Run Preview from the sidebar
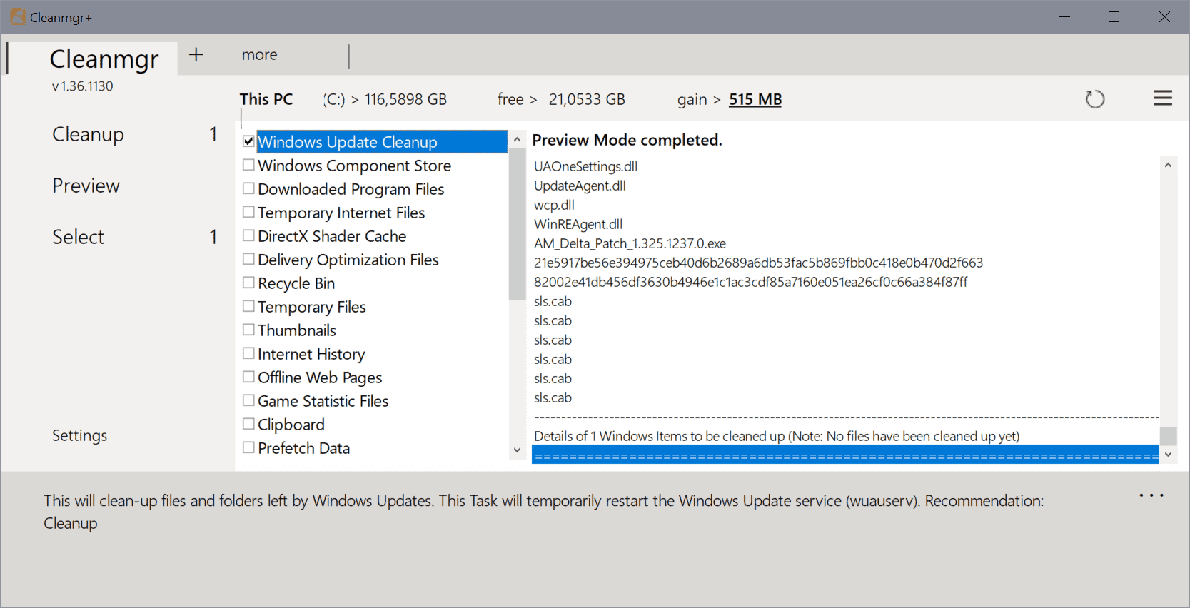The height and width of the screenshot is (608, 1190). [x=86, y=186]
